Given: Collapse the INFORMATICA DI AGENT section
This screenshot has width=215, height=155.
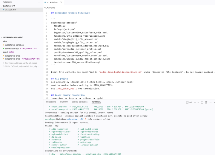Looking at the screenshot, I should (x=2, y=37).
